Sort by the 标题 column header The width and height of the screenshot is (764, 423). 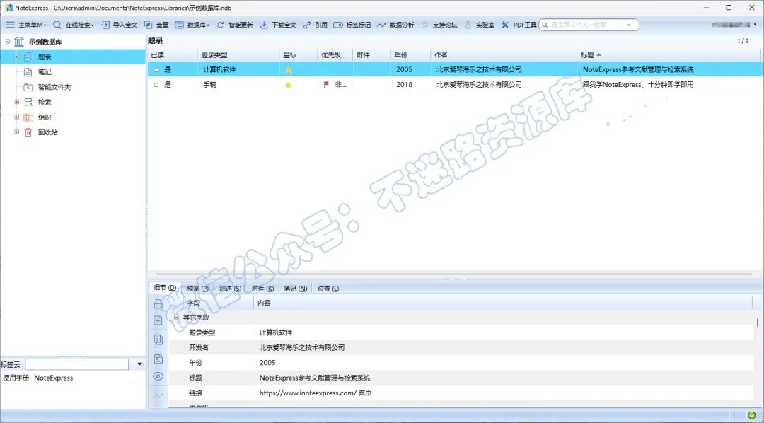tap(668, 55)
